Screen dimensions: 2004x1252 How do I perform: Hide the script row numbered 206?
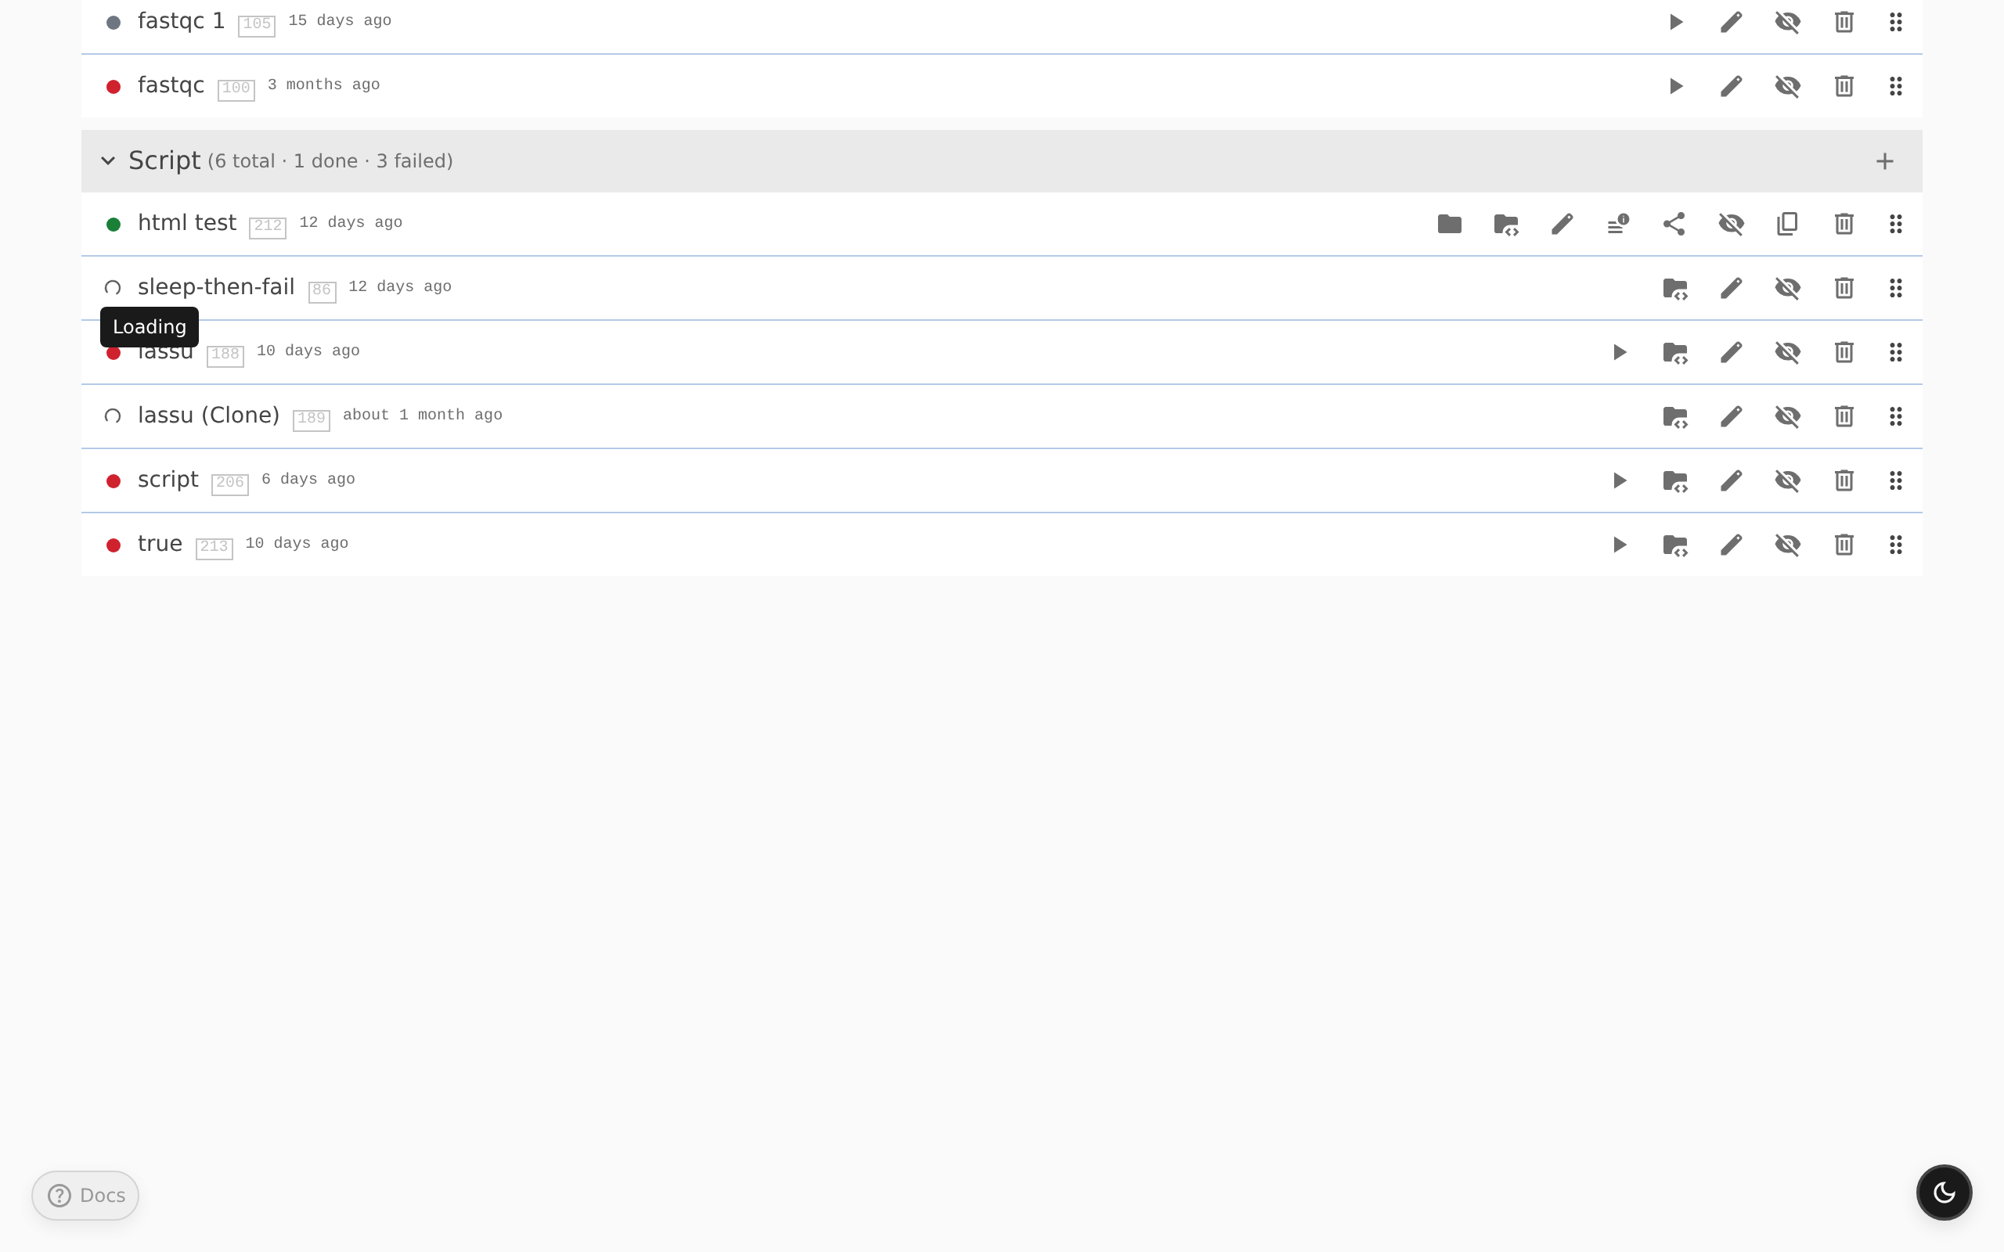click(1788, 481)
